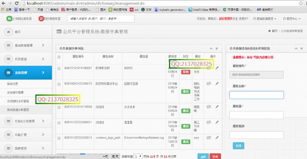
Task: Collapse the 系统管理 sidebar chevron
Action: [43, 73]
